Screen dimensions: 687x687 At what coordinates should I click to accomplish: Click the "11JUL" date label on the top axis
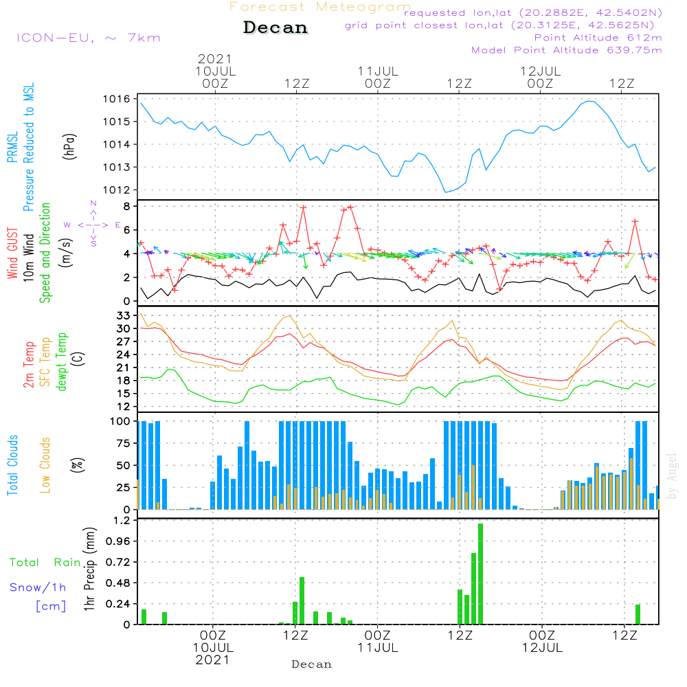click(378, 71)
